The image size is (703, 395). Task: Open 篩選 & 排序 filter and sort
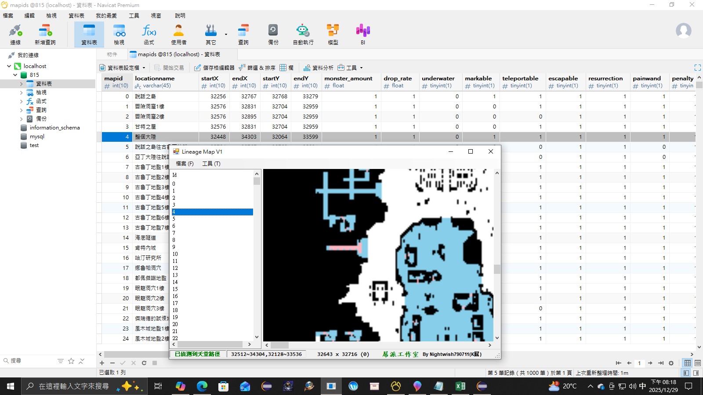[x=257, y=68]
